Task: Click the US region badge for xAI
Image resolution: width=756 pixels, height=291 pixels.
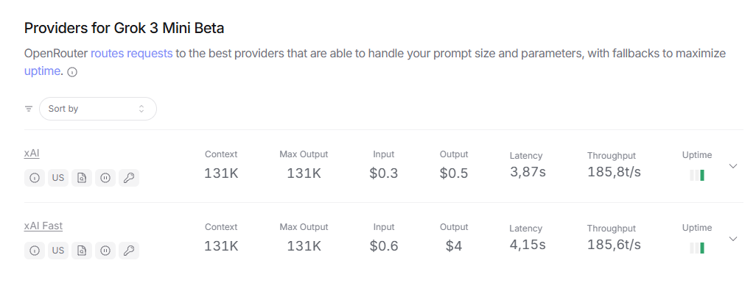Action: (x=58, y=178)
